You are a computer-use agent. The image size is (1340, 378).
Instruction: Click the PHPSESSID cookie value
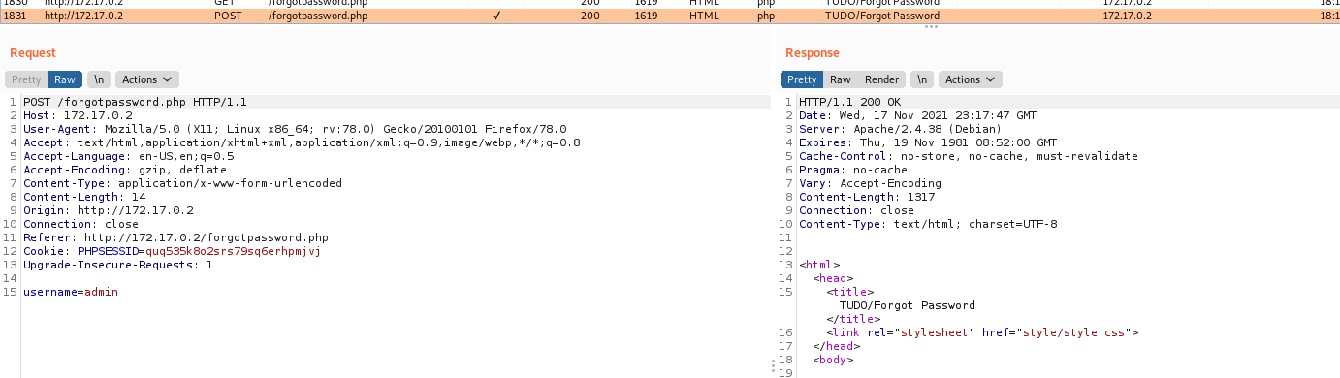(x=233, y=251)
